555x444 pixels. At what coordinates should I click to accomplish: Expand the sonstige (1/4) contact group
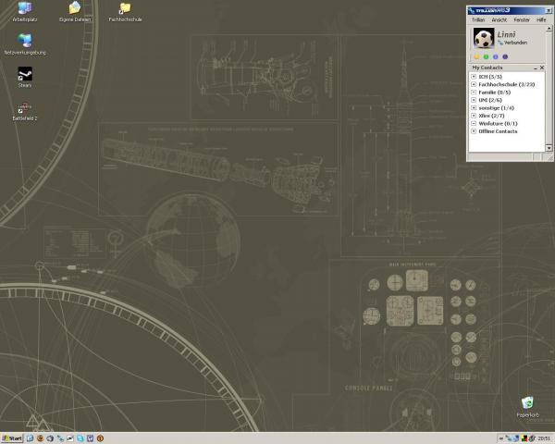474,107
